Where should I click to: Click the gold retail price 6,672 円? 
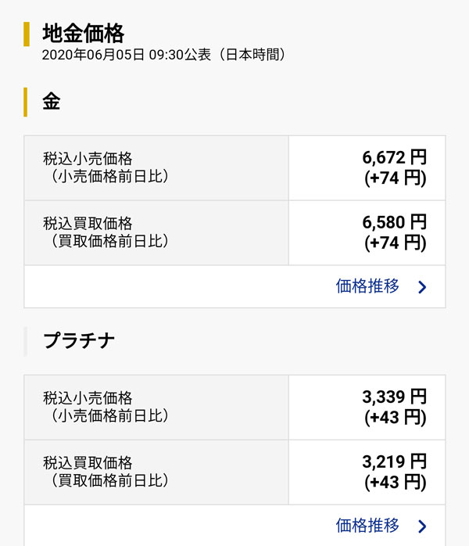coord(394,157)
